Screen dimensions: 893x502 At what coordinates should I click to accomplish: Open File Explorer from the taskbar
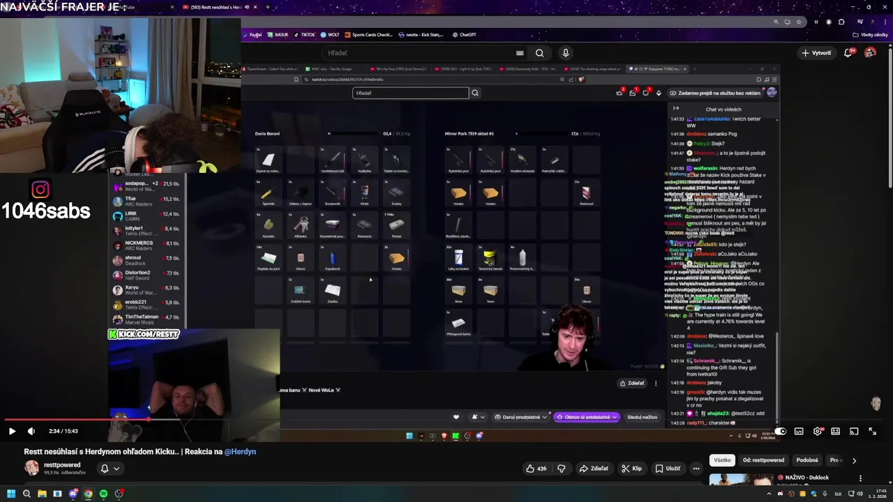click(42, 494)
